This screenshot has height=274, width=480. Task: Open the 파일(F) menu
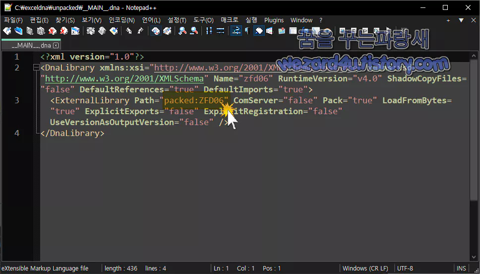[x=13, y=20]
